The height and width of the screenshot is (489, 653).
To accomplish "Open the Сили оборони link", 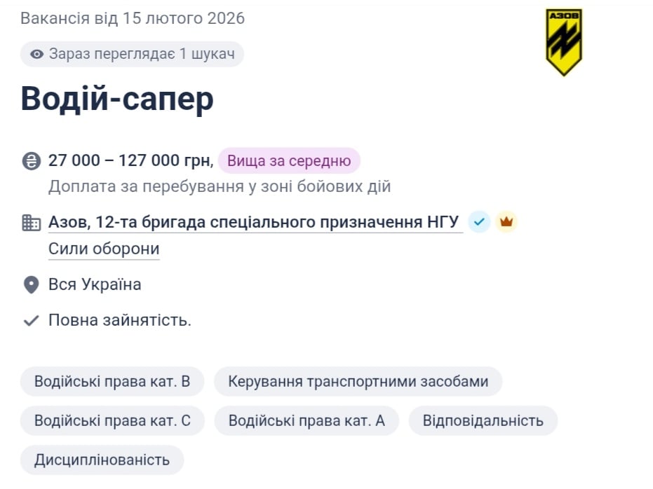I will click(104, 248).
